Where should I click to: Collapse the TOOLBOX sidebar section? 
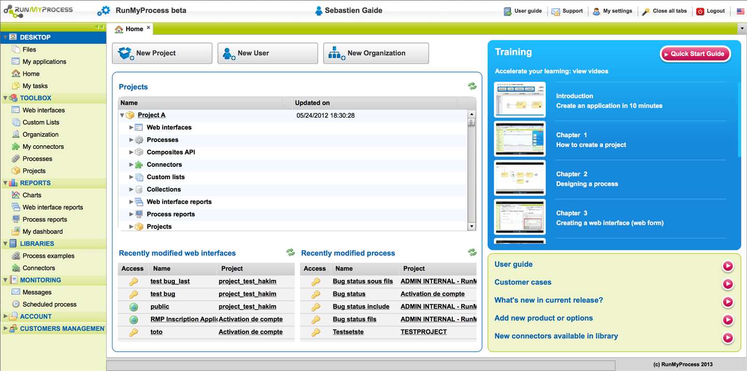[x=5, y=98]
